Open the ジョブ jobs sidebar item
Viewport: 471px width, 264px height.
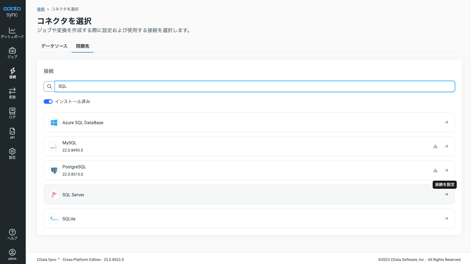12,53
